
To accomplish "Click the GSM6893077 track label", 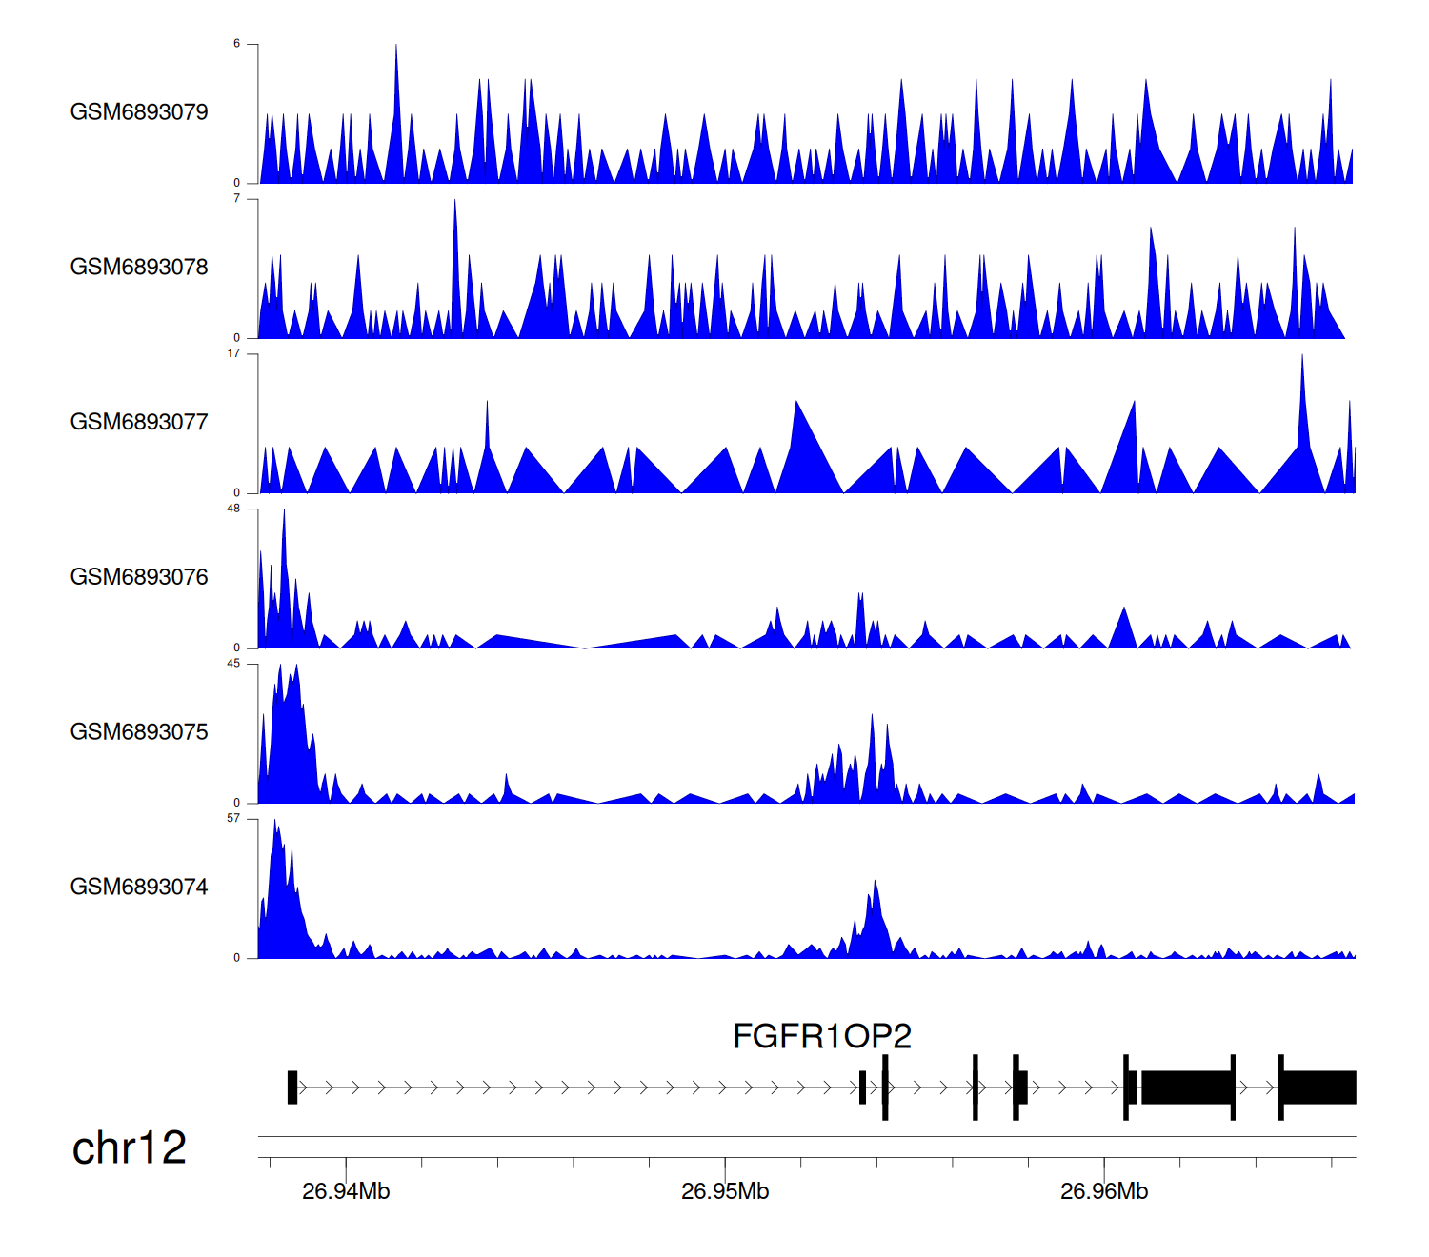I will point(139,422).
